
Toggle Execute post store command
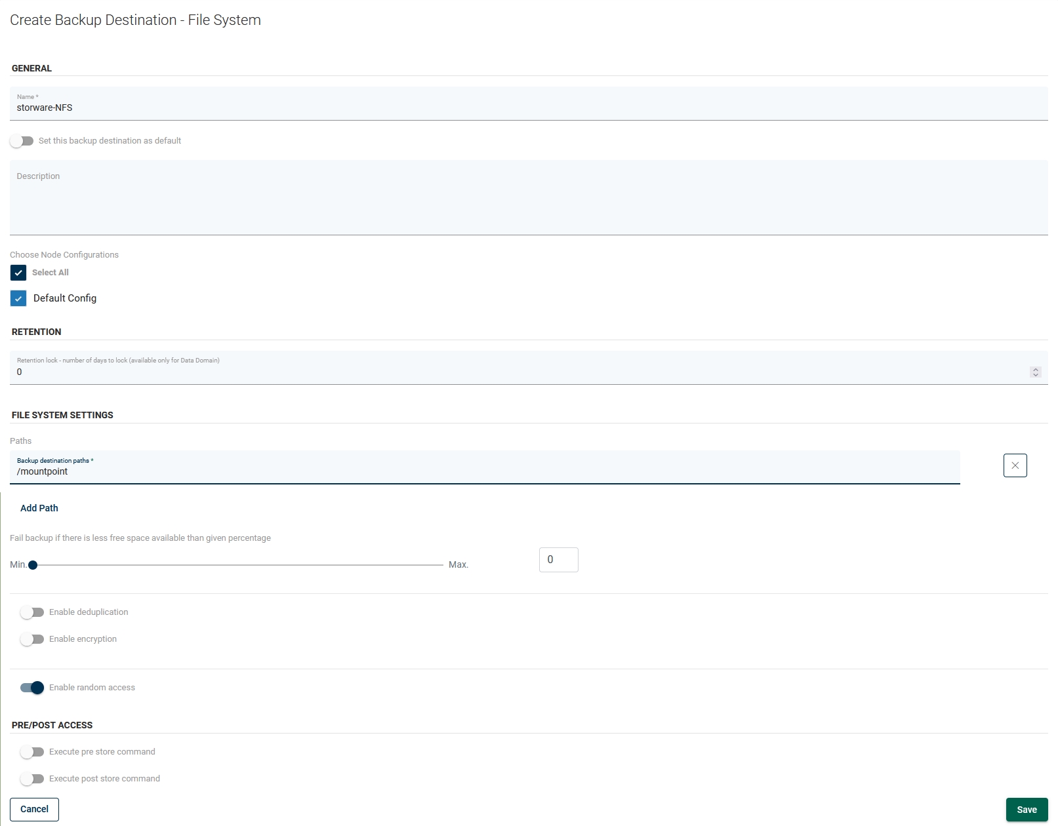(32, 779)
